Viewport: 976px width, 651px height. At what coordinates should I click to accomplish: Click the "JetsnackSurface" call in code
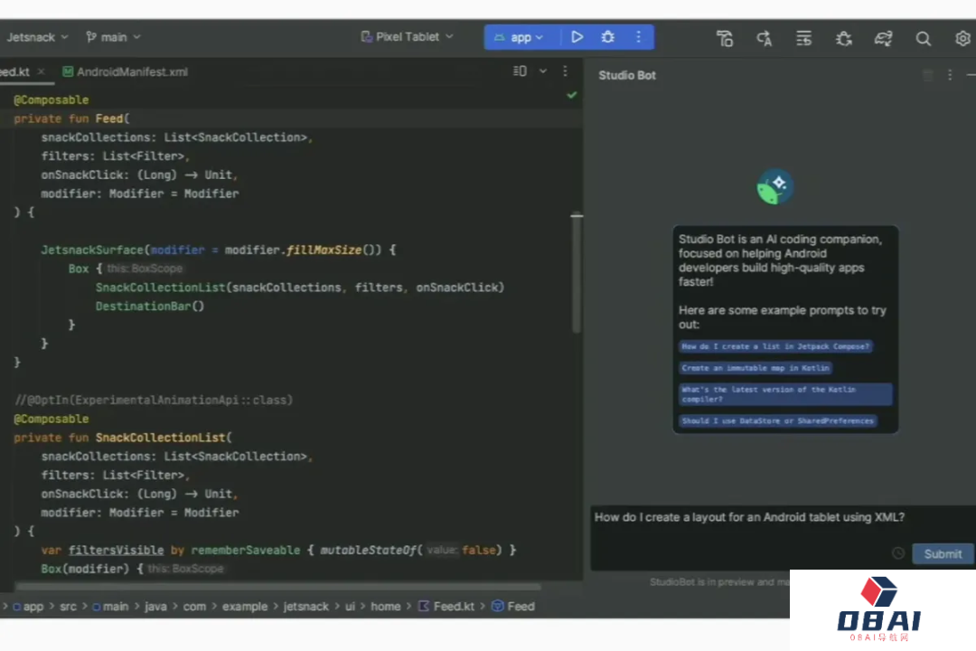click(92, 250)
